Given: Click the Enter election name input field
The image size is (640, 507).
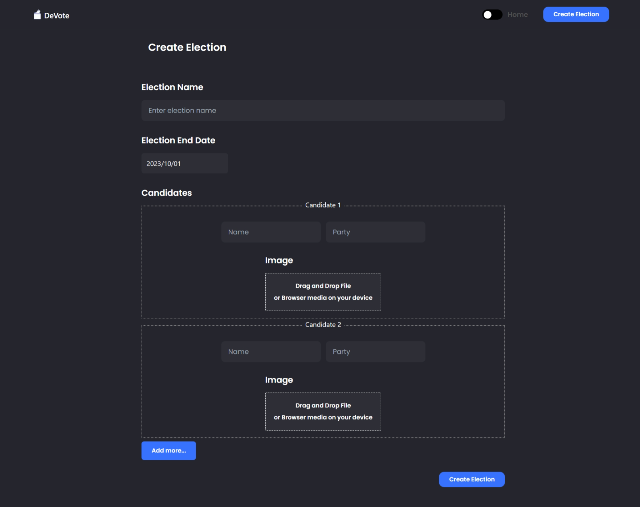Looking at the screenshot, I should tap(323, 110).
